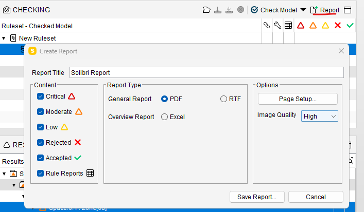
Task: Click the grid icon next to Rule Reports
Action: [90, 173]
